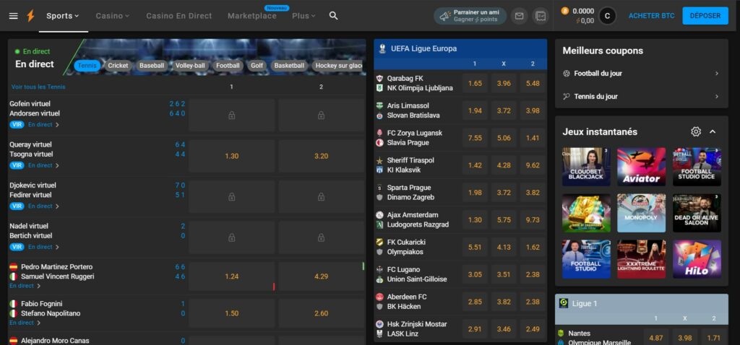Click the Football du jour ball icon
Screen dimensions: 740x345
567,74
